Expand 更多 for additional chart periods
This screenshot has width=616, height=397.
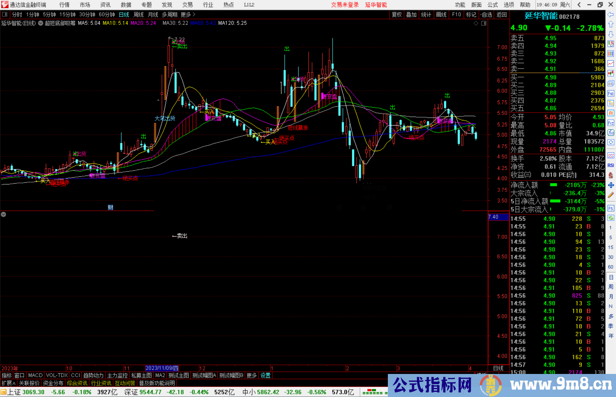(x=186, y=15)
